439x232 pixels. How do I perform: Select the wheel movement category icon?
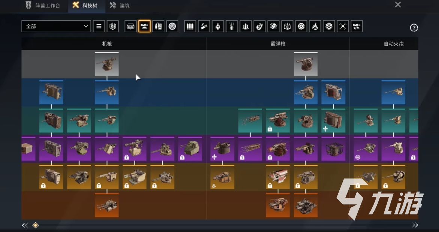click(x=172, y=26)
